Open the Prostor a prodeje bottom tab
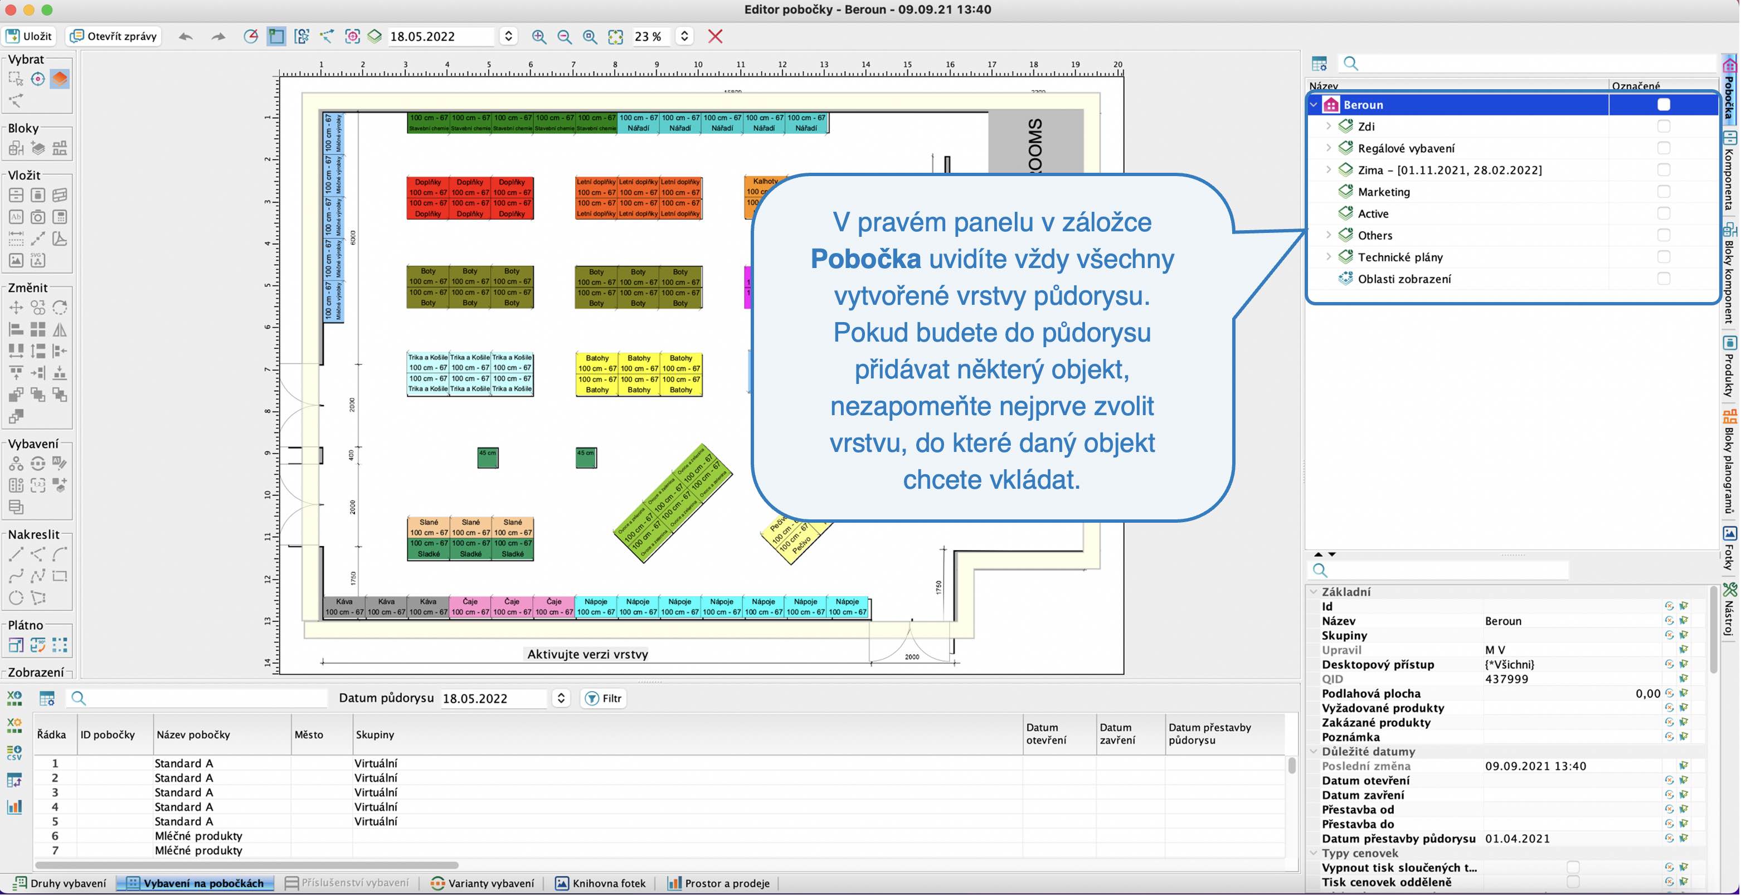1741x895 pixels. 718,883
